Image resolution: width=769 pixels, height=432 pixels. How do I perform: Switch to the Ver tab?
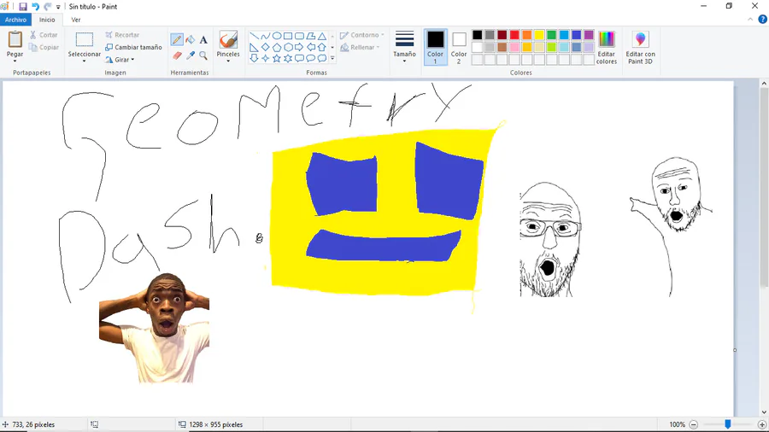pyautogui.click(x=75, y=20)
